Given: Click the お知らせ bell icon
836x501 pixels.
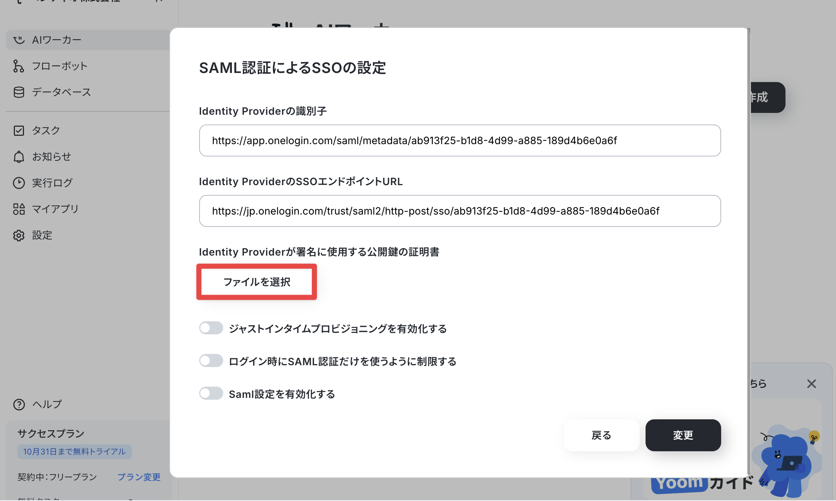Looking at the screenshot, I should pyautogui.click(x=19, y=157).
